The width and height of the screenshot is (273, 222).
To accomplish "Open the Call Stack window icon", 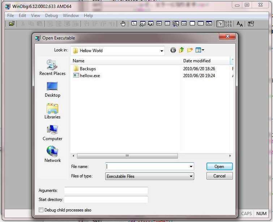I will click(176, 24).
